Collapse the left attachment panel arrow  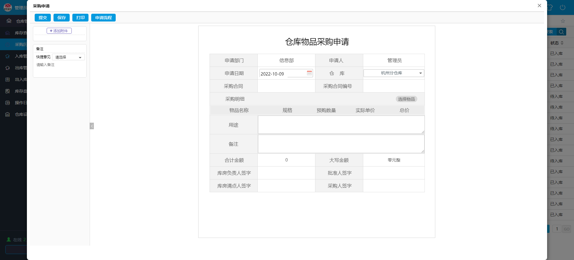pos(92,126)
